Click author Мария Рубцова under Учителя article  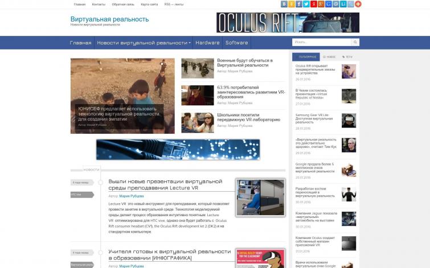[132, 266]
